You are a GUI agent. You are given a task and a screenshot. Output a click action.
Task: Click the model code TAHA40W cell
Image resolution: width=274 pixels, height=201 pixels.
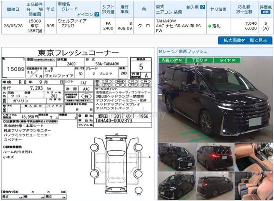tap(166, 21)
